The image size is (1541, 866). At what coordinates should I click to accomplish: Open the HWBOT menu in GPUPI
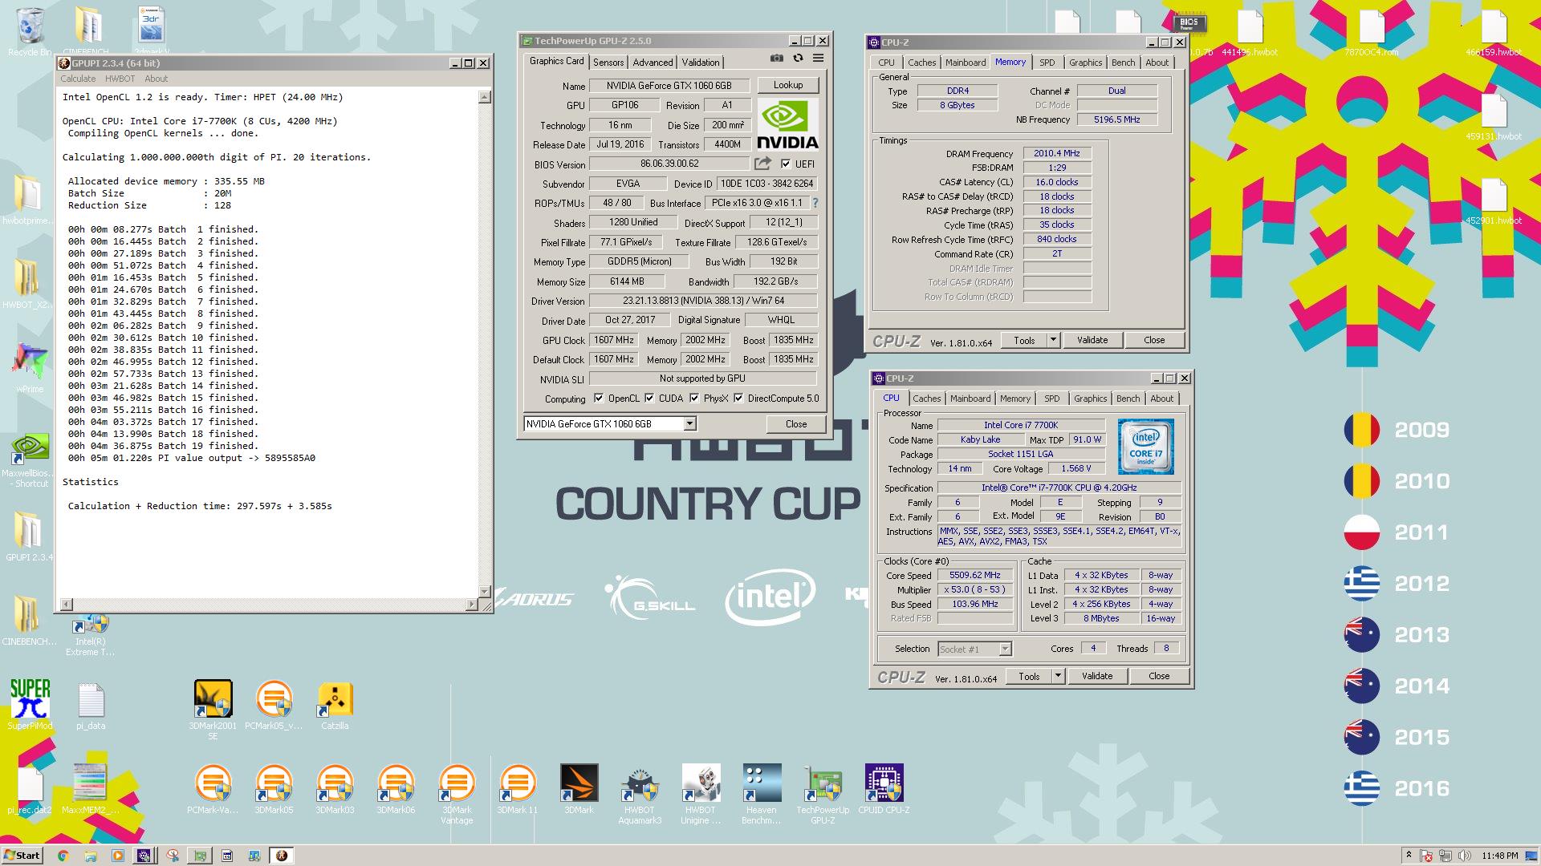click(120, 79)
